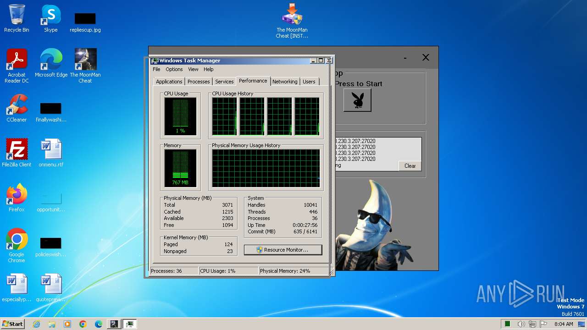Viewport: 587px width, 330px height.
Task: Click Kernel Memory Paged value 124
Action: coord(228,244)
